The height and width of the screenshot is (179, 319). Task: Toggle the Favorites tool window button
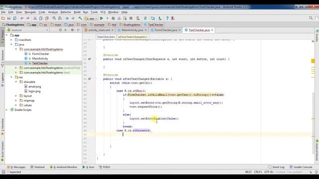point(2,127)
